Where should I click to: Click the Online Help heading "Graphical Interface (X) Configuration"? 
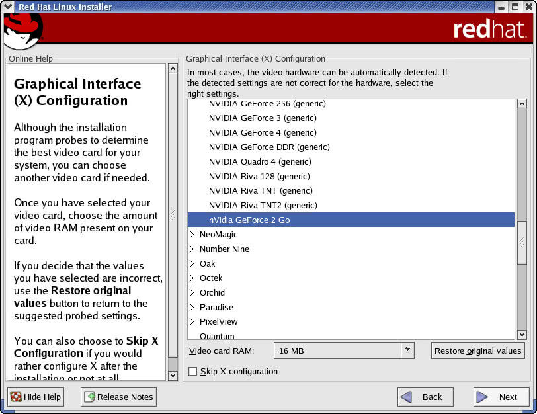click(77, 92)
